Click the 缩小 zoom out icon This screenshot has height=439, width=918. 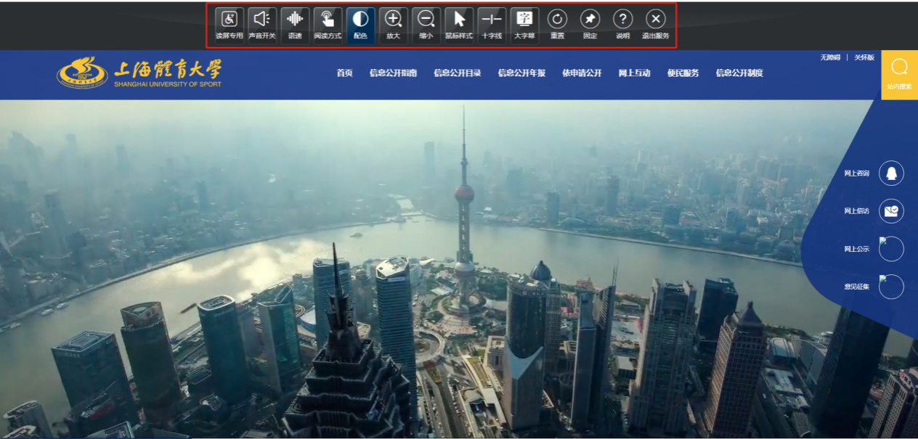point(426,25)
